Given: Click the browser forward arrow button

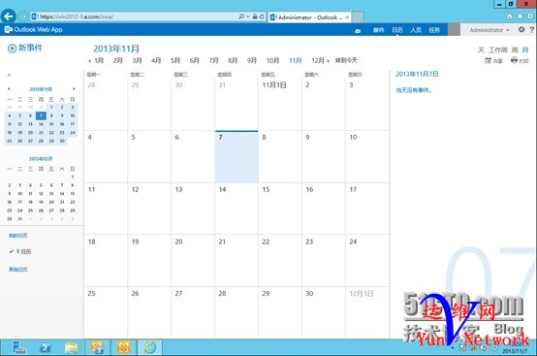Looking at the screenshot, I should tap(23, 16).
